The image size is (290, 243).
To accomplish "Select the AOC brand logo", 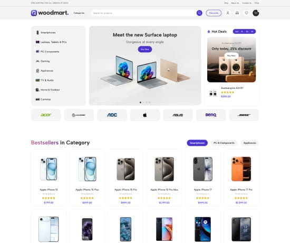I will point(112,115).
